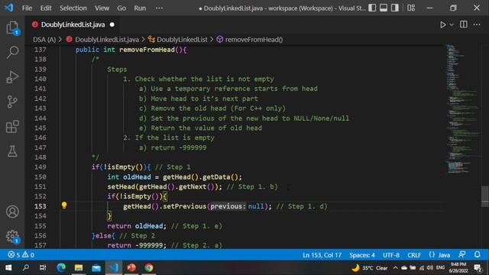Click 'return -999999' on line 157
Viewport: 489px width, 275px height.
click(x=135, y=245)
